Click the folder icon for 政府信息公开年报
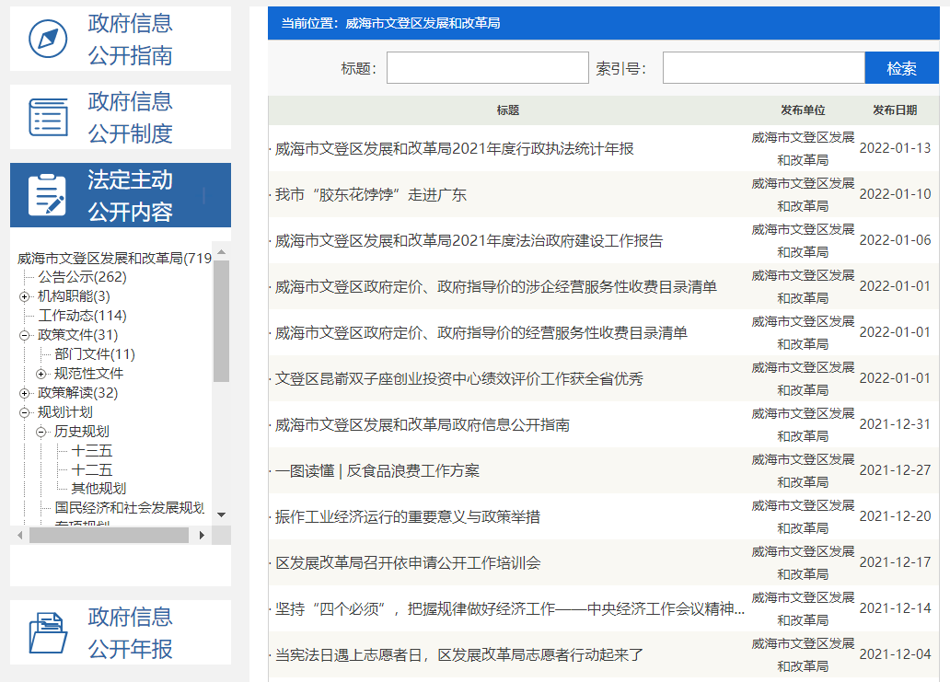 tap(49, 632)
